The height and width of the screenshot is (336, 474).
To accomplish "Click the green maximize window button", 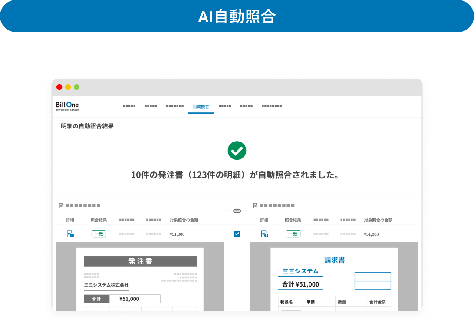I will tap(77, 87).
